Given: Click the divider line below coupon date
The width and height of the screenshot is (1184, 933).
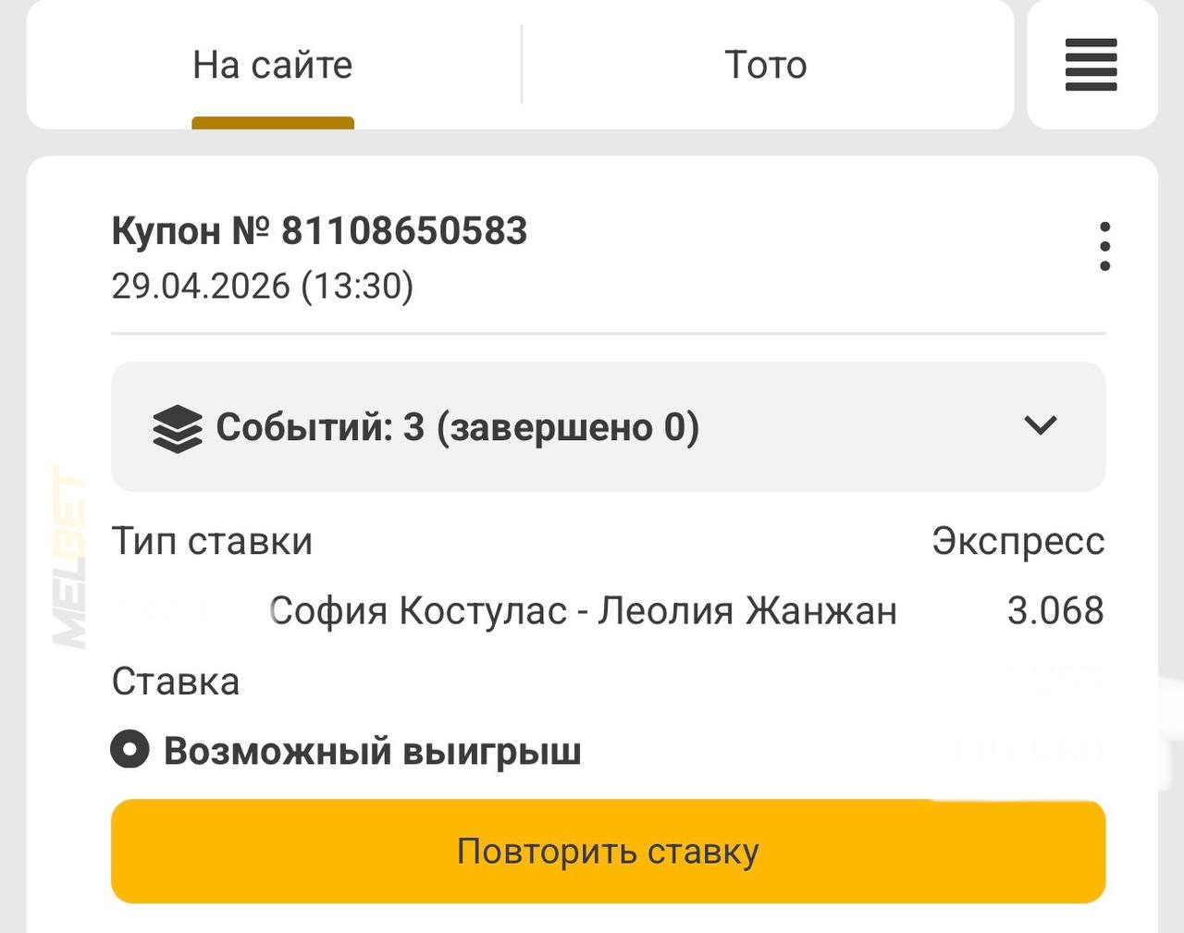Looking at the screenshot, I should pos(608,333).
